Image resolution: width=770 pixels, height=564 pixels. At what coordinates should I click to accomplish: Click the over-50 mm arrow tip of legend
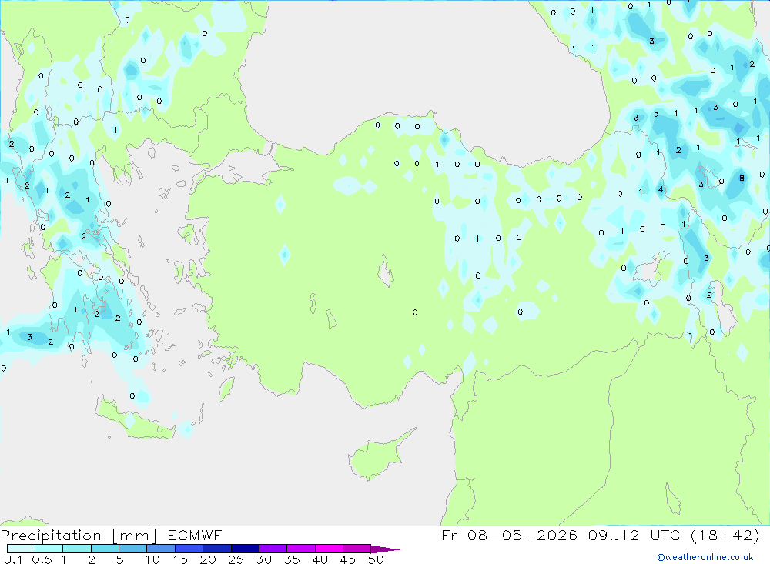384,549
